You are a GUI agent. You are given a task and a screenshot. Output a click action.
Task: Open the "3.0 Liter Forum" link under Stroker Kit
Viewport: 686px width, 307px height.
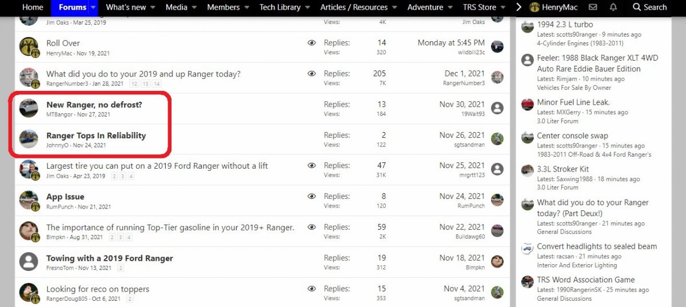[x=557, y=188]
